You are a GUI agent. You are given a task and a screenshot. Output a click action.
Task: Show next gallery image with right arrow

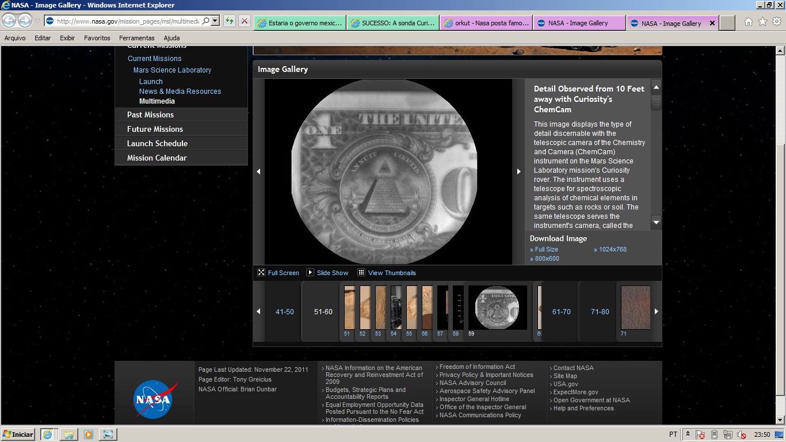click(x=518, y=172)
